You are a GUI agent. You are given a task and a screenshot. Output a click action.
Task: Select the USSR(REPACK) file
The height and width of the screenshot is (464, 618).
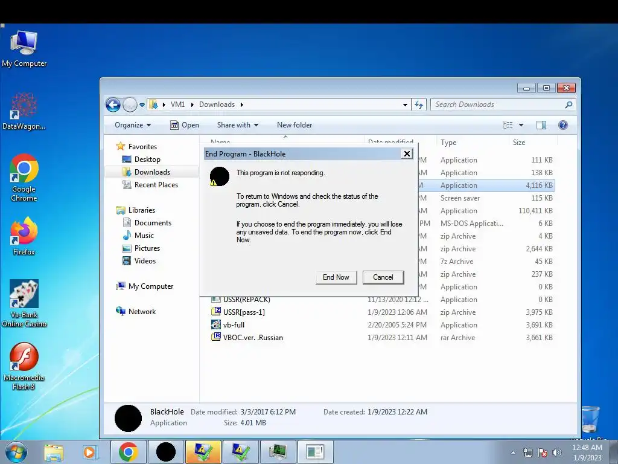point(246,300)
